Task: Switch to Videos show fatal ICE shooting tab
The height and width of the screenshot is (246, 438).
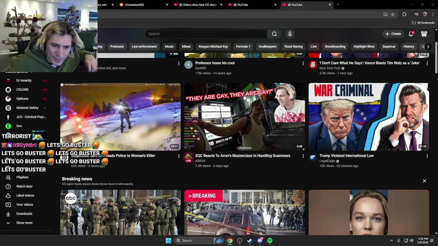Action: point(198,5)
